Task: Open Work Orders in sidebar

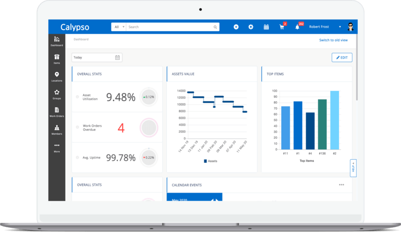Action: 57,112
